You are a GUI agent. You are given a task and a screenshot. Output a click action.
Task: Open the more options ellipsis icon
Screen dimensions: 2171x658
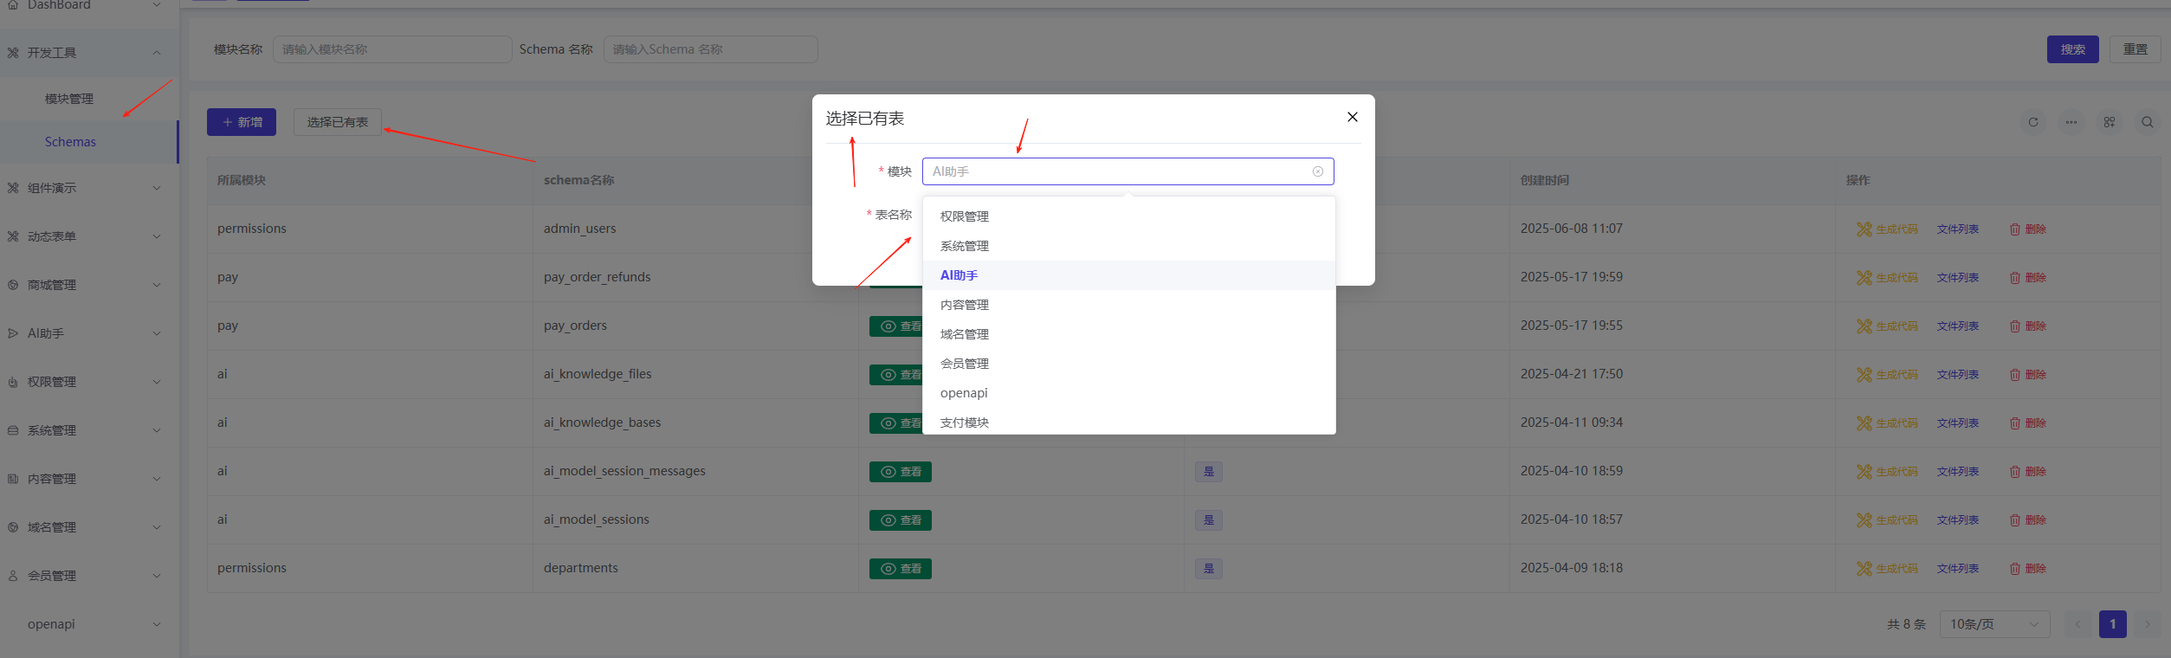pos(2071,122)
